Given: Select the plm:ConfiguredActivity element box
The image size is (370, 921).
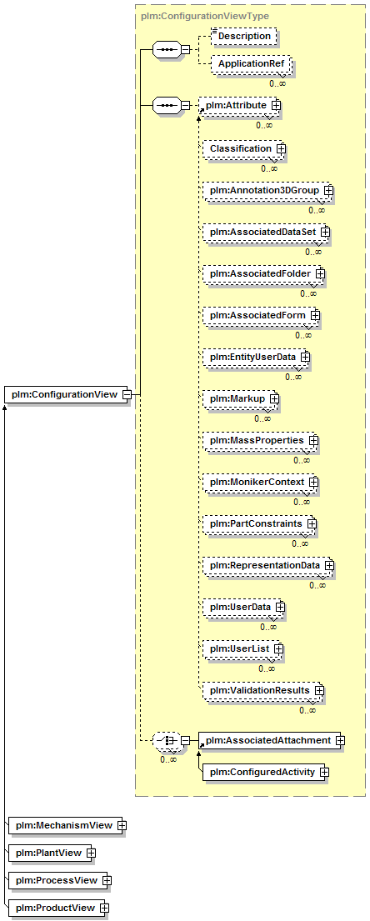Looking at the screenshot, I should pos(266,772).
